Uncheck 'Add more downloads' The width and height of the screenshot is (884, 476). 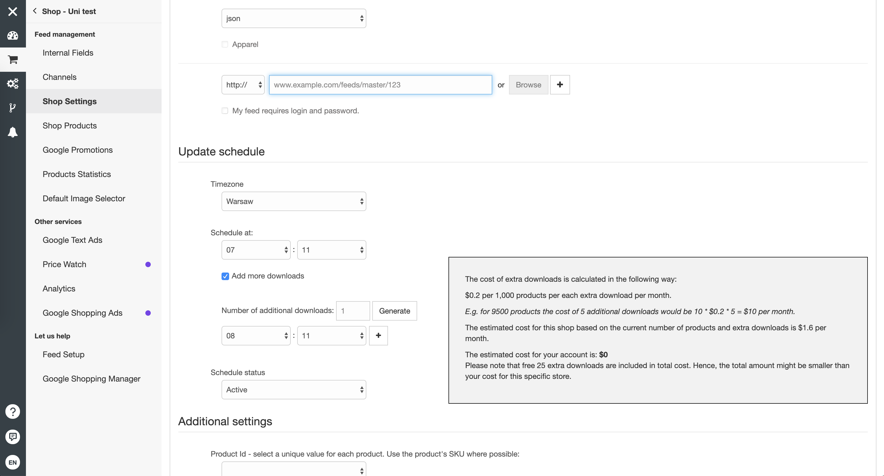coord(225,276)
